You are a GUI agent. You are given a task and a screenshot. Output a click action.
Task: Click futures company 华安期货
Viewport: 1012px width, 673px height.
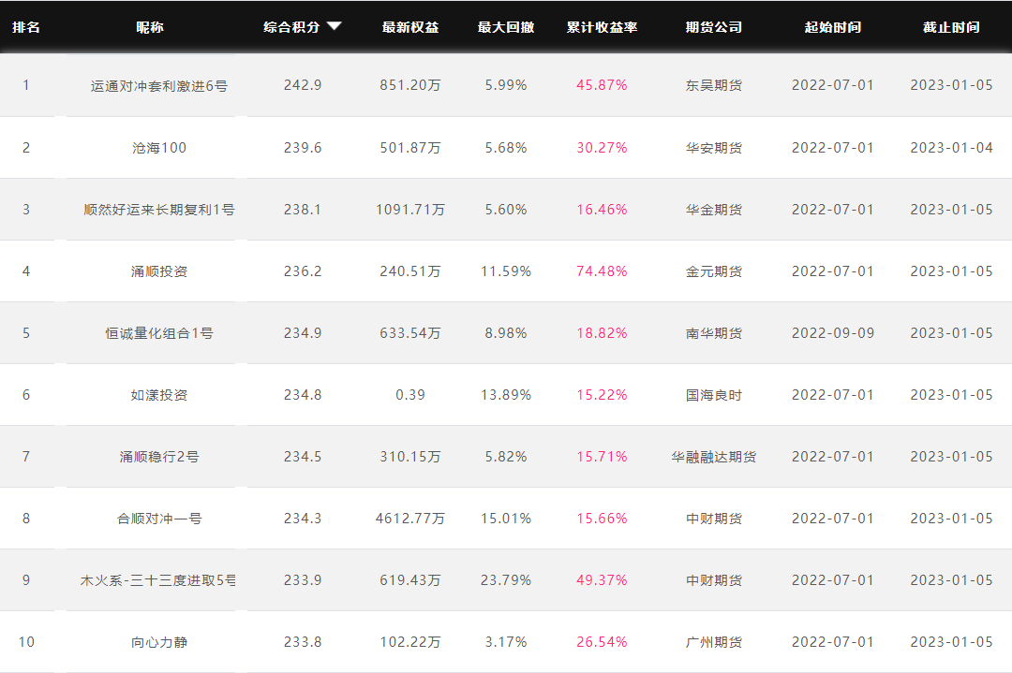[714, 148]
